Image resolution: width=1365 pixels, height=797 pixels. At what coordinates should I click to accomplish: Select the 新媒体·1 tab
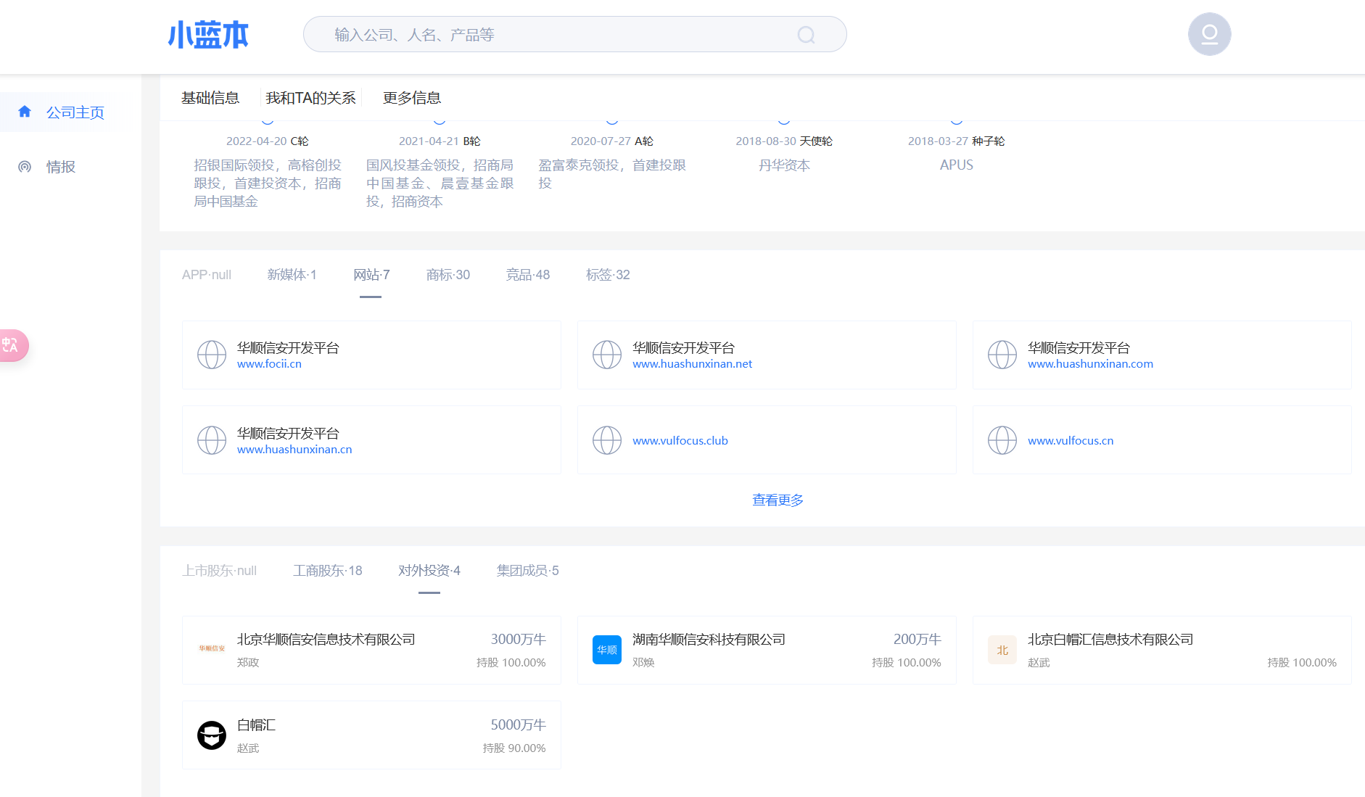point(292,275)
